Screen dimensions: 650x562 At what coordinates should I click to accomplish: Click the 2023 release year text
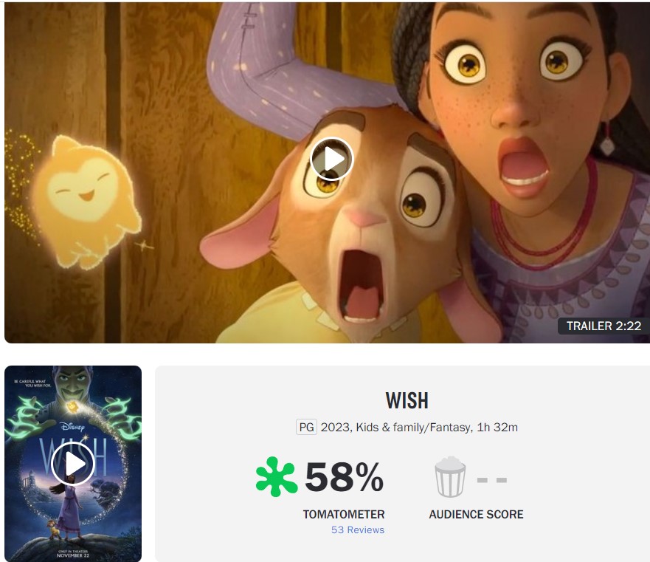[x=336, y=427]
